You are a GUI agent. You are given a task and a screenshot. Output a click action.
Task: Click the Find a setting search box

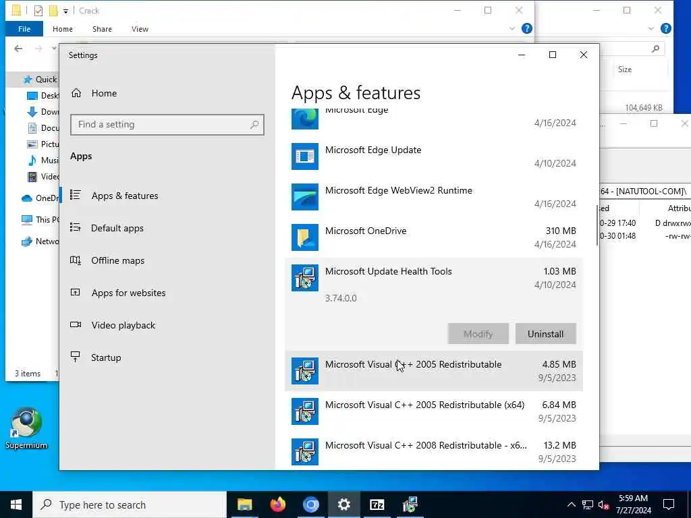click(x=167, y=125)
